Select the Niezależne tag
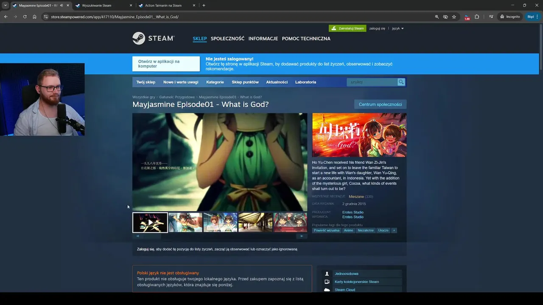 click(x=366, y=230)
